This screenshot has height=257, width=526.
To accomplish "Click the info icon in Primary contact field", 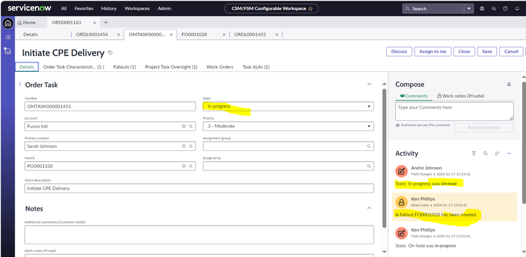I will click(183, 146).
